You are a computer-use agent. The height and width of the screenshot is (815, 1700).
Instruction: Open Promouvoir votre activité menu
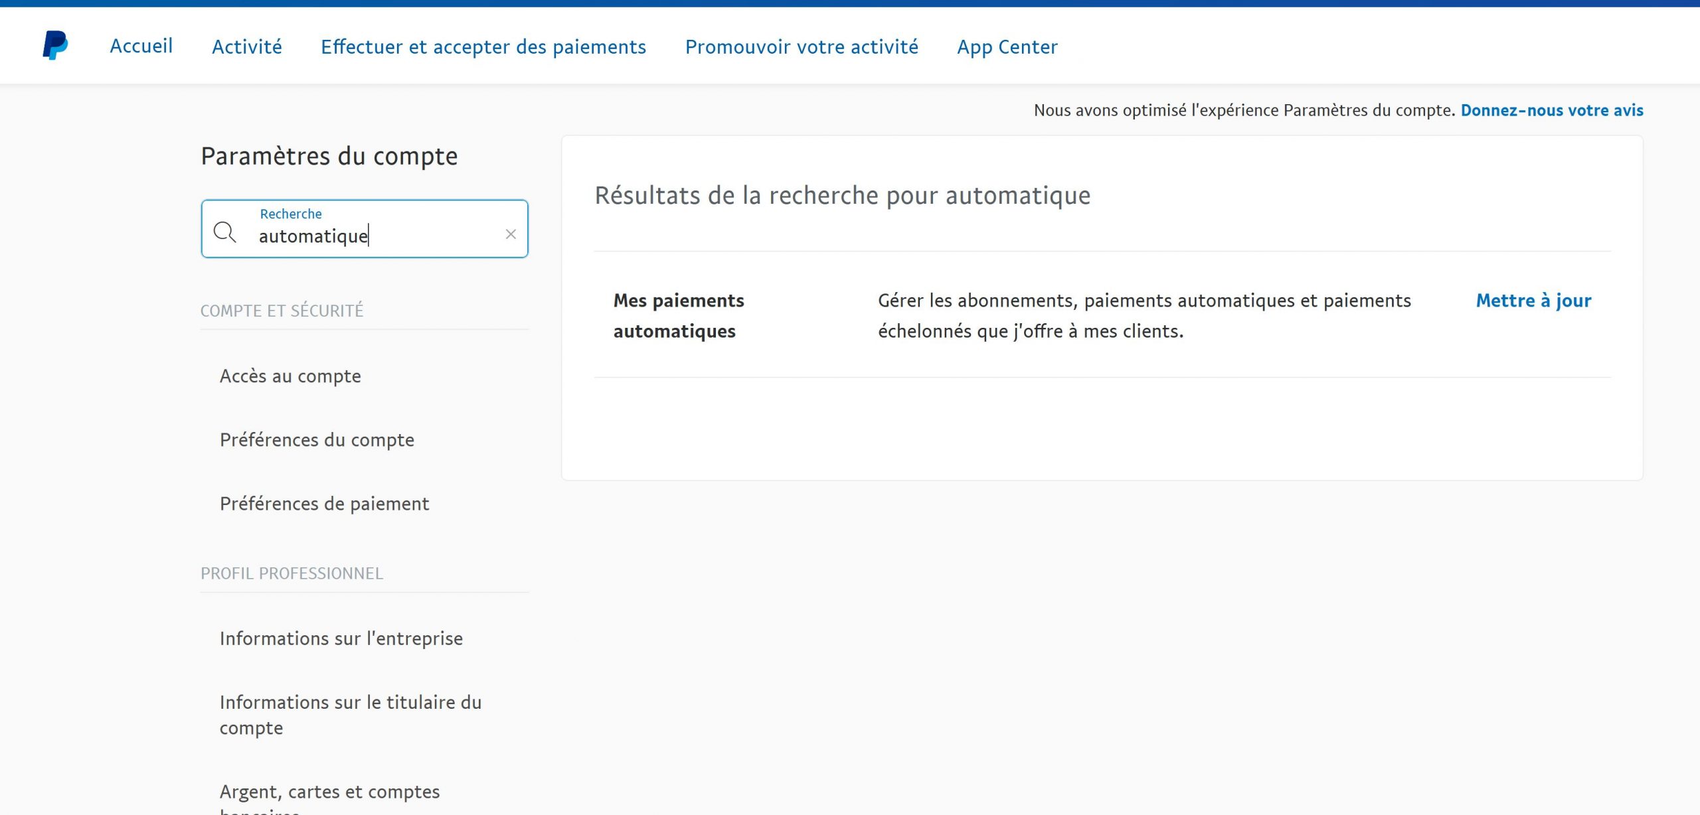[802, 46]
